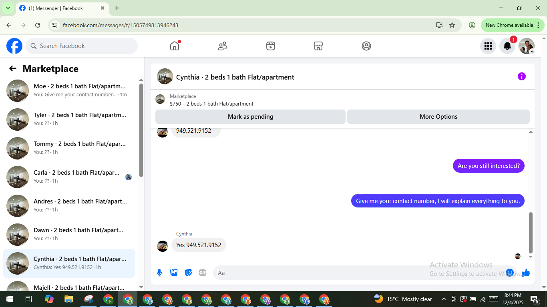Click the "Give me your contact number" message bubble
This screenshot has height=307, width=547.
438,201
